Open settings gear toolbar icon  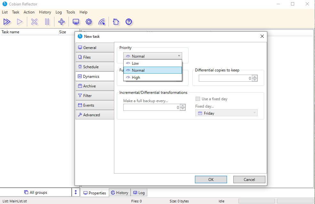pyautogui.click(x=89, y=22)
